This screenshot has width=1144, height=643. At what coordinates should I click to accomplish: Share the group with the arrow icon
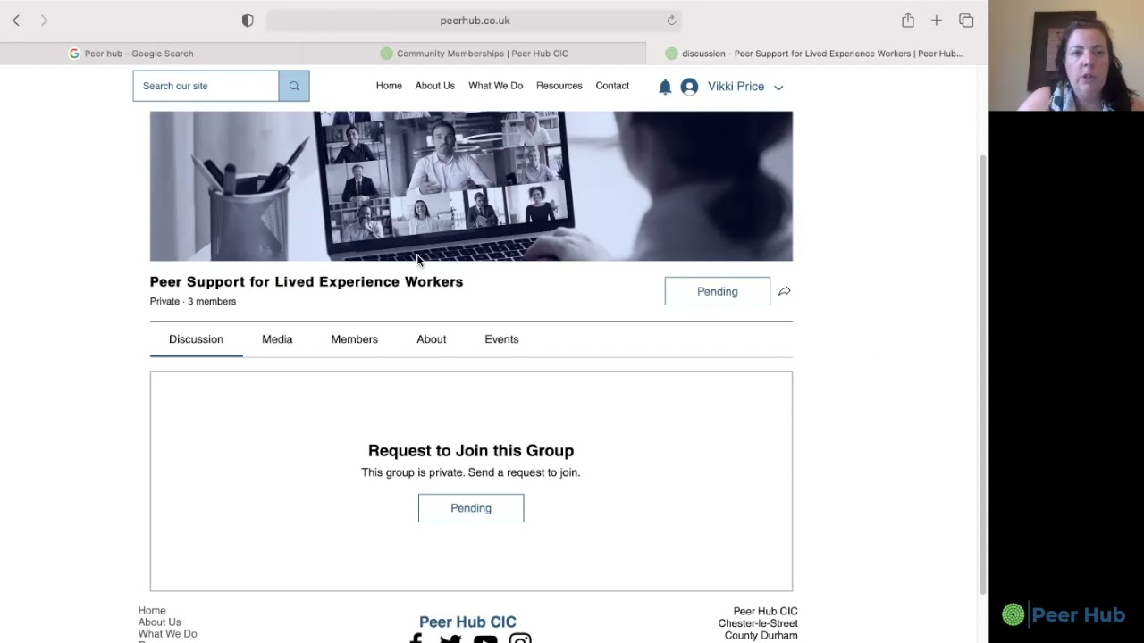[x=784, y=291]
